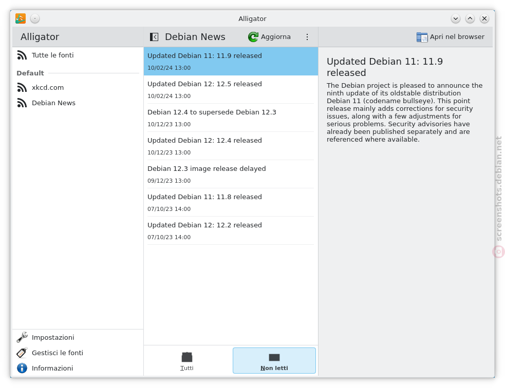This screenshot has width=505, height=388.
Task: Open 'Updated Debian 12: 12.4 released' entry
Action: tap(231, 146)
